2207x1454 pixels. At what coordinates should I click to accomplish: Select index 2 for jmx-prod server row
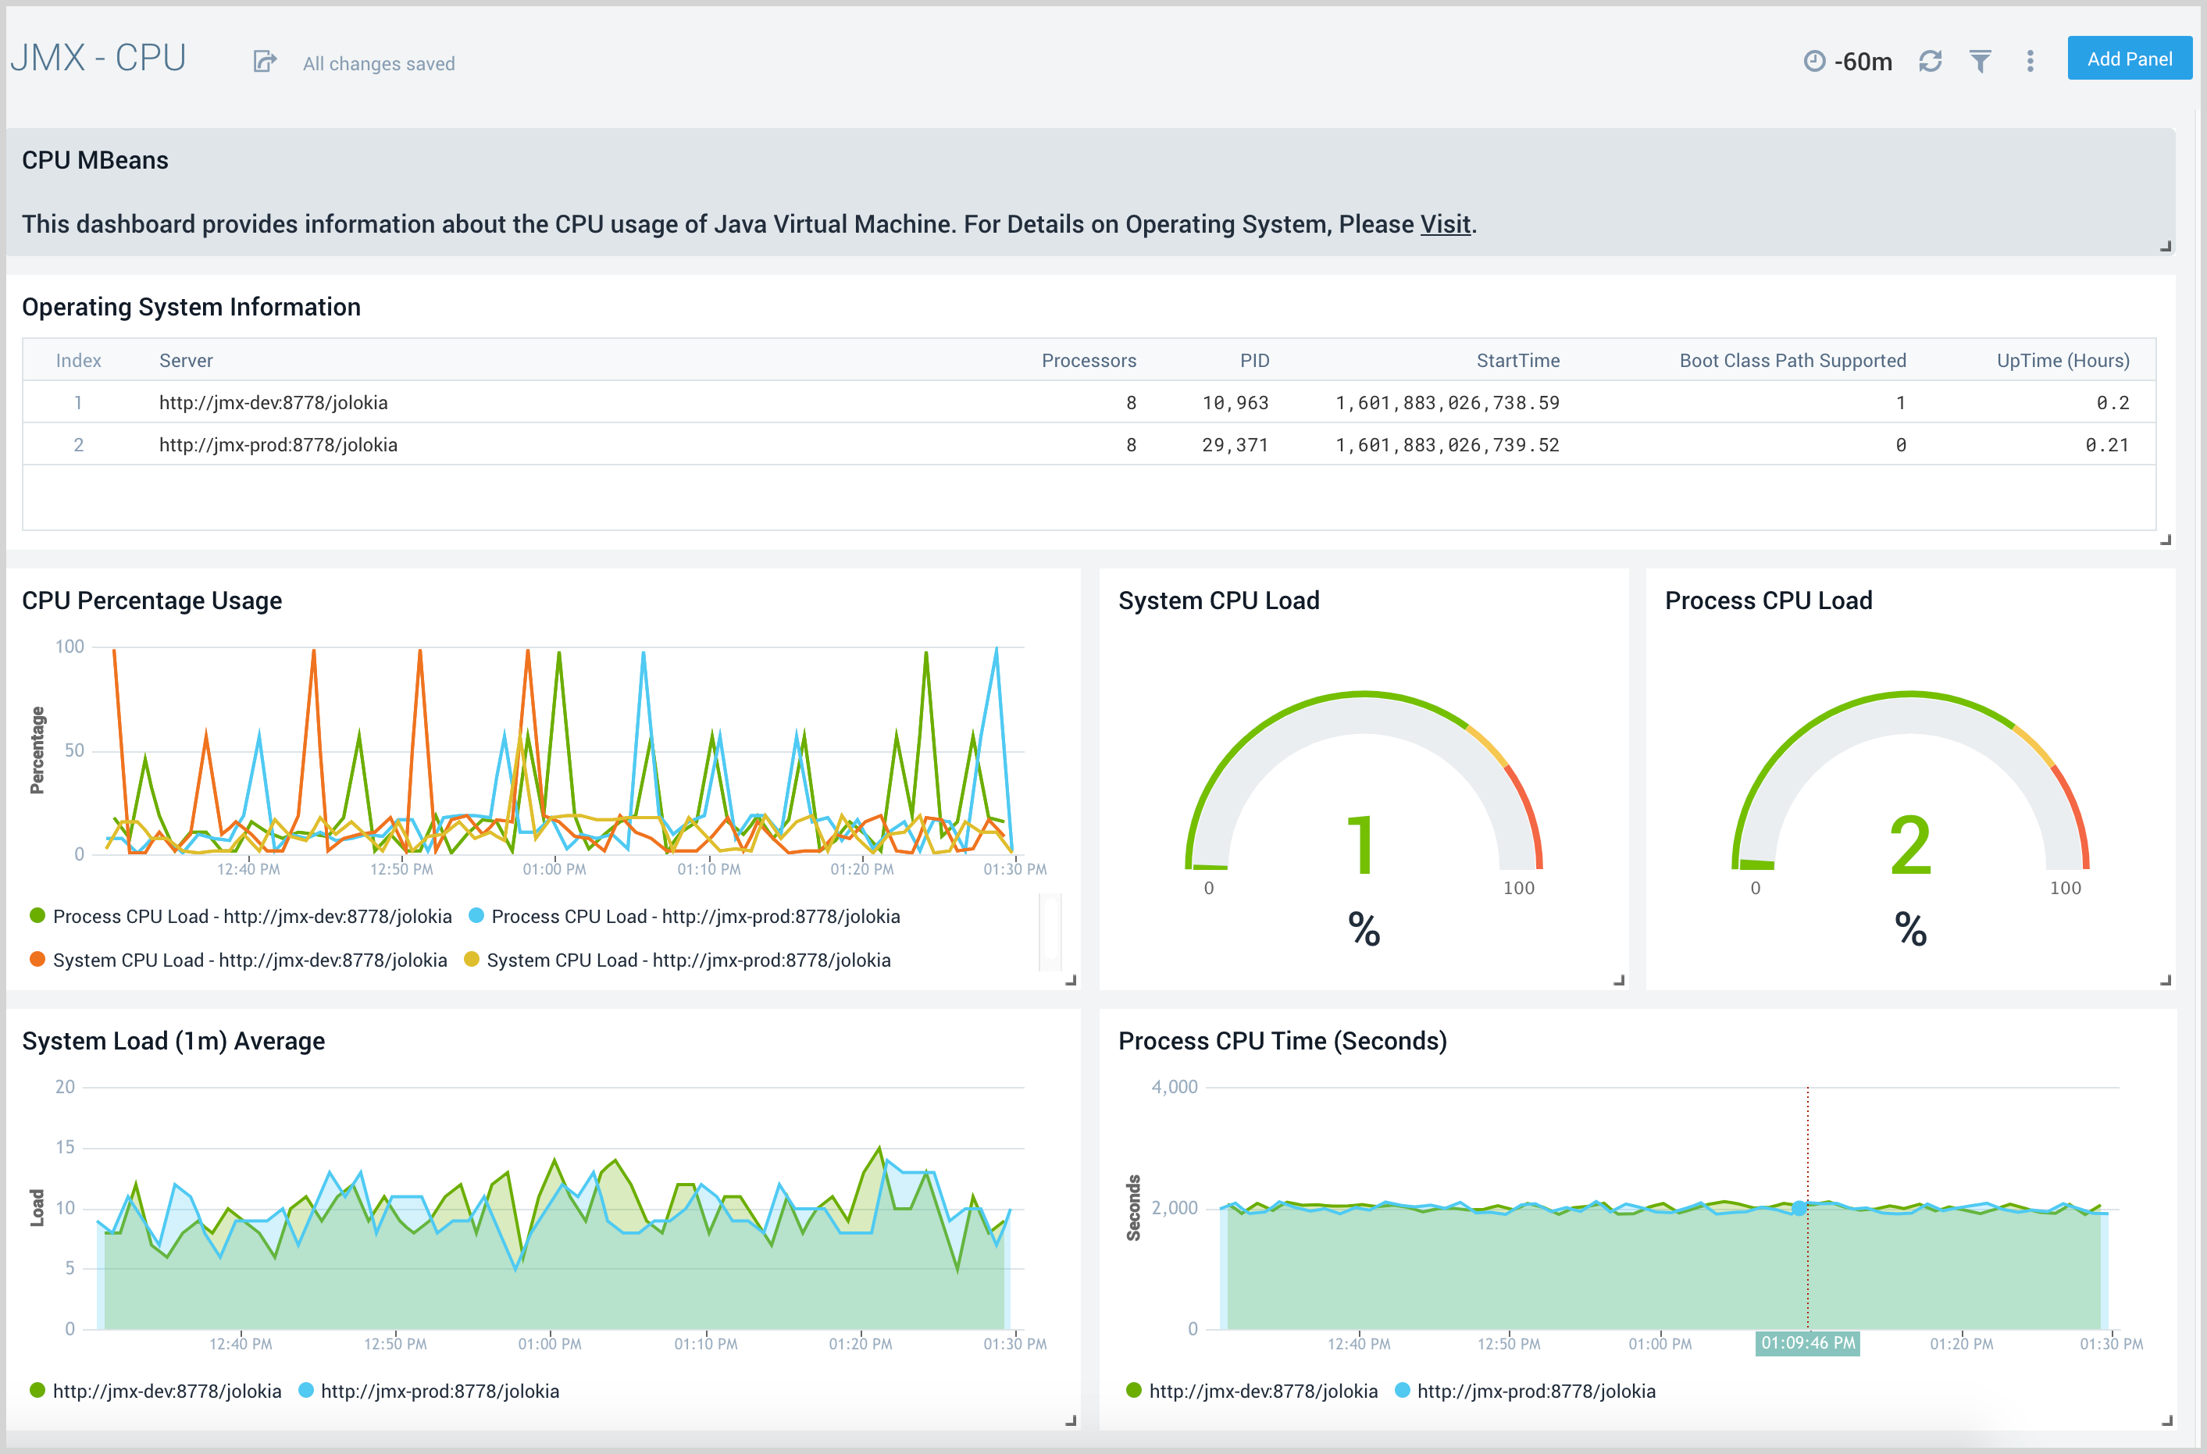78,444
